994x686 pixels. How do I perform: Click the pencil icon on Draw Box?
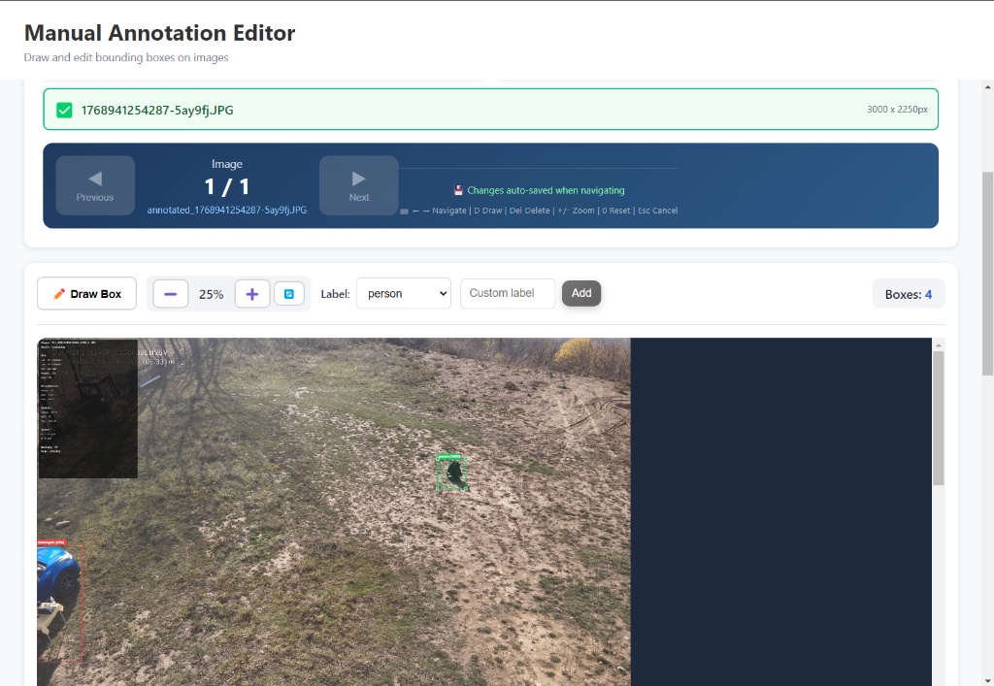click(59, 294)
